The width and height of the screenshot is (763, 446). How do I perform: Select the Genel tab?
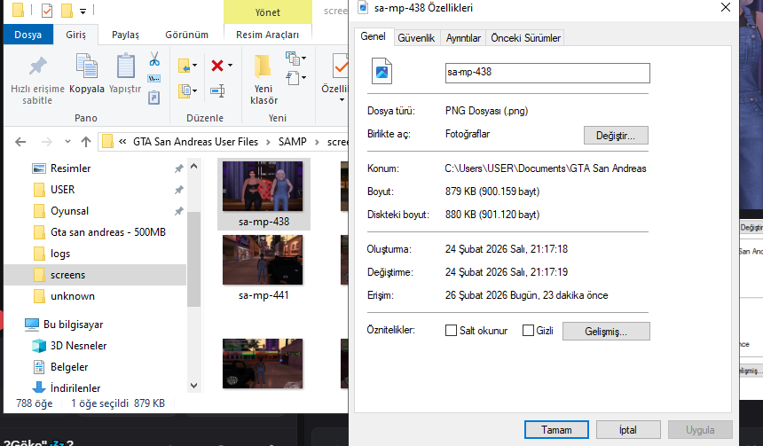373,36
